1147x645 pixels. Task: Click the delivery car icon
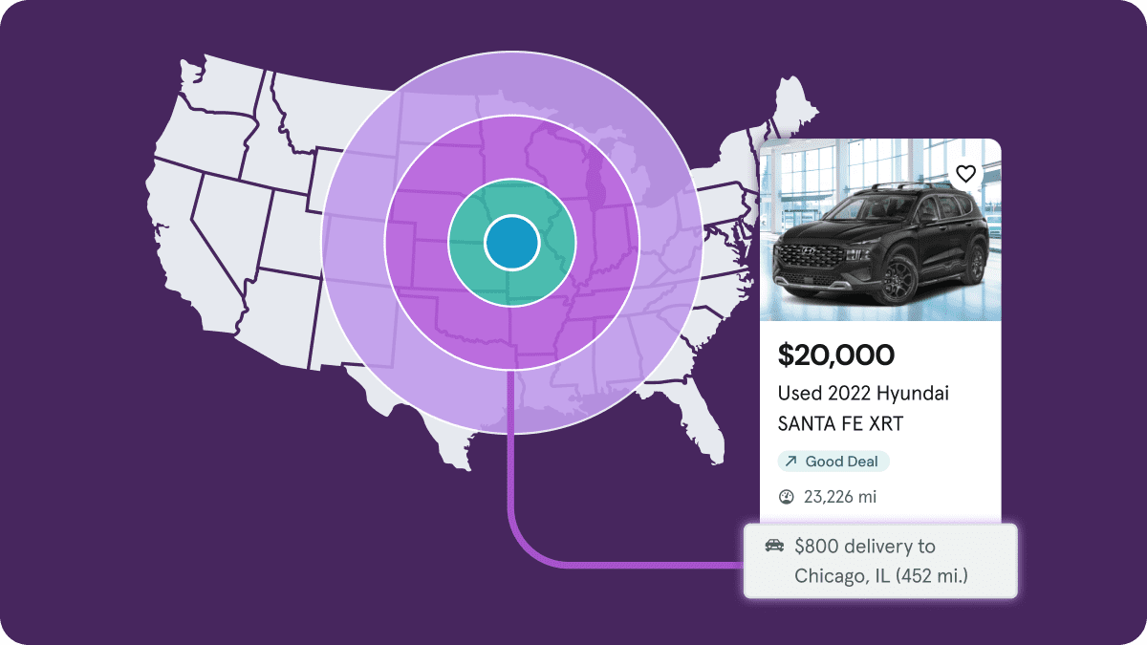click(x=774, y=547)
